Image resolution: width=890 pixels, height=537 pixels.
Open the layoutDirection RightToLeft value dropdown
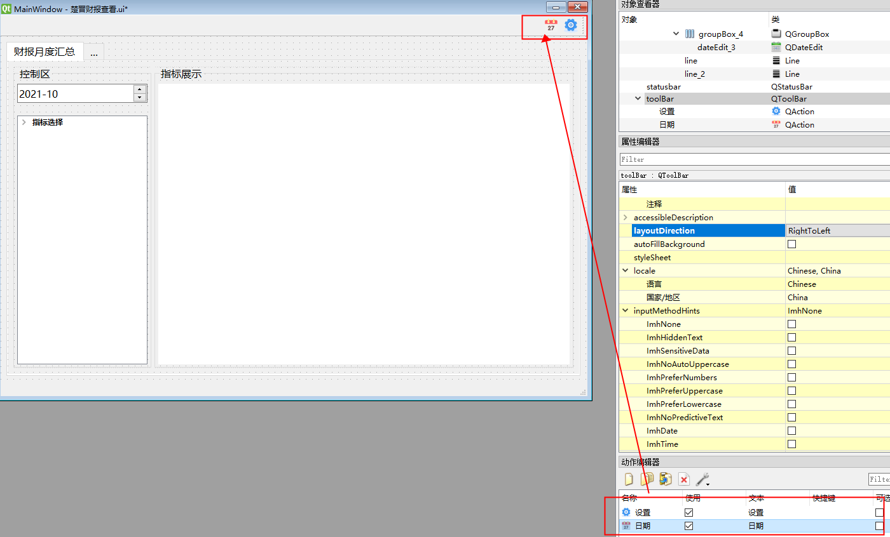click(x=837, y=230)
